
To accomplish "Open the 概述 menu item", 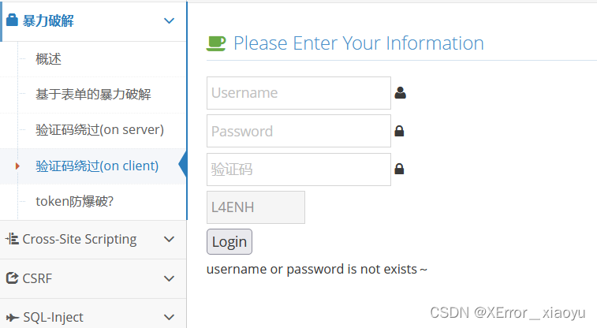I will tap(48, 58).
